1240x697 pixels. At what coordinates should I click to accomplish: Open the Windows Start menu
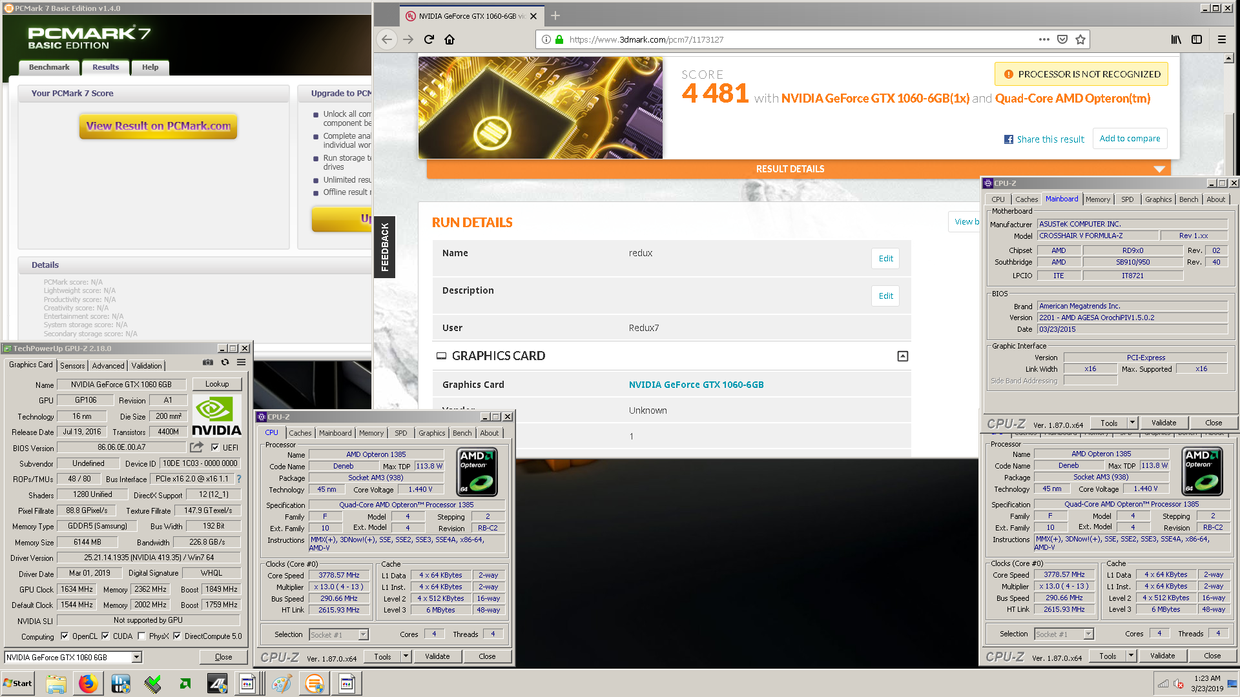coord(17,683)
